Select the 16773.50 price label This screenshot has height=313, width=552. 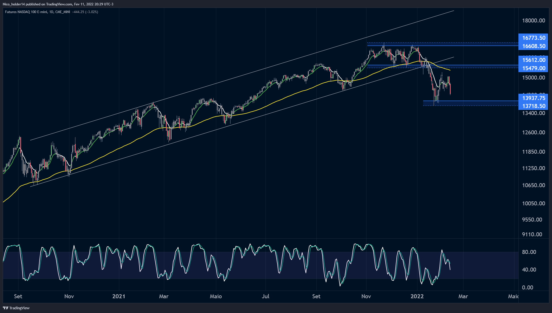[x=534, y=38]
